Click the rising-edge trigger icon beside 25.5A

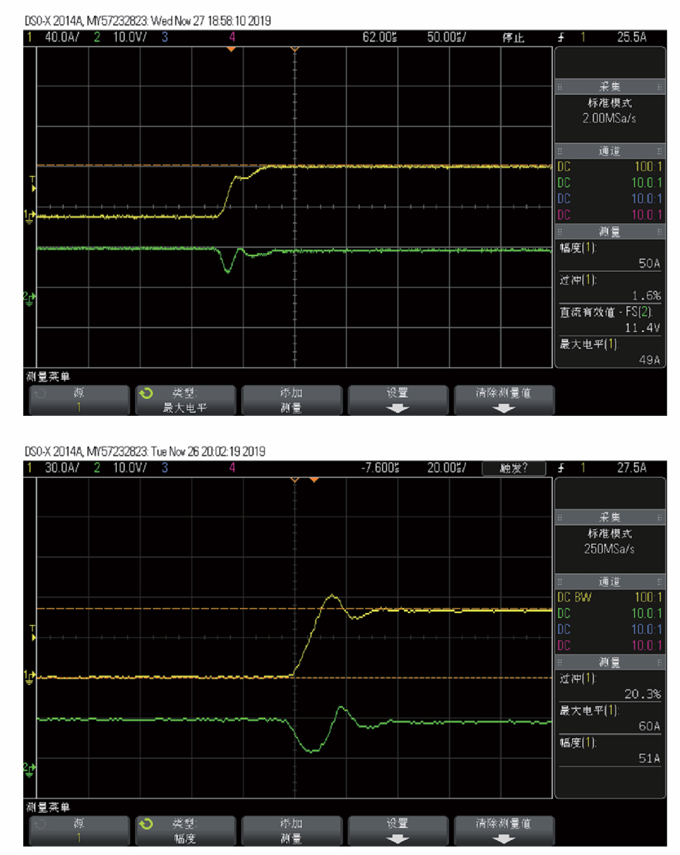pyautogui.click(x=561, y=38)
